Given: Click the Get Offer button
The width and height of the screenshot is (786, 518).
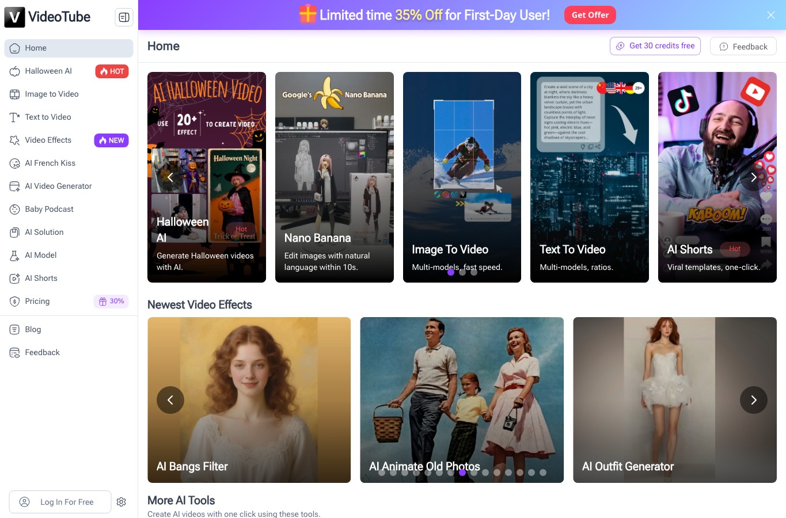Looking at the screenshot, I should [590, 15].
